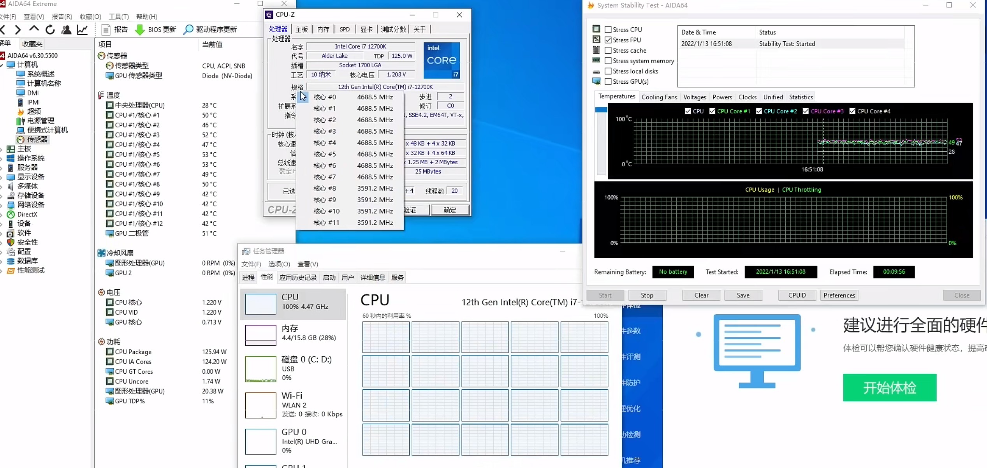Toggle CPU Core #1 graph checkbox
The width and height of the screenshot is (987, 468).
tap(712, 111)
